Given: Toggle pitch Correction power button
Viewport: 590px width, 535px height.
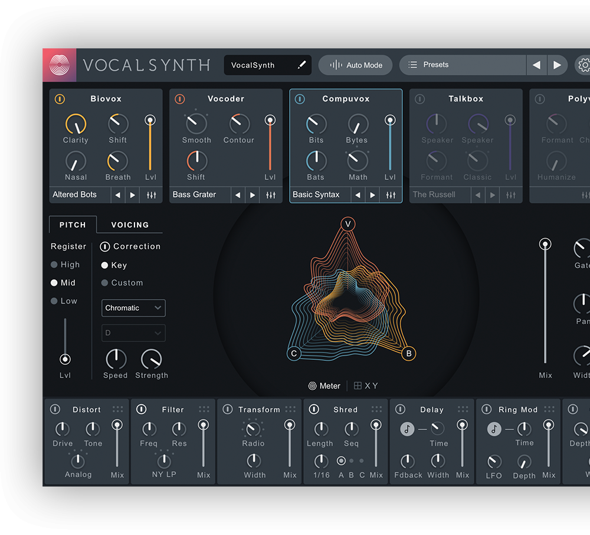Looking at the screenshot, I should (105, 247).
